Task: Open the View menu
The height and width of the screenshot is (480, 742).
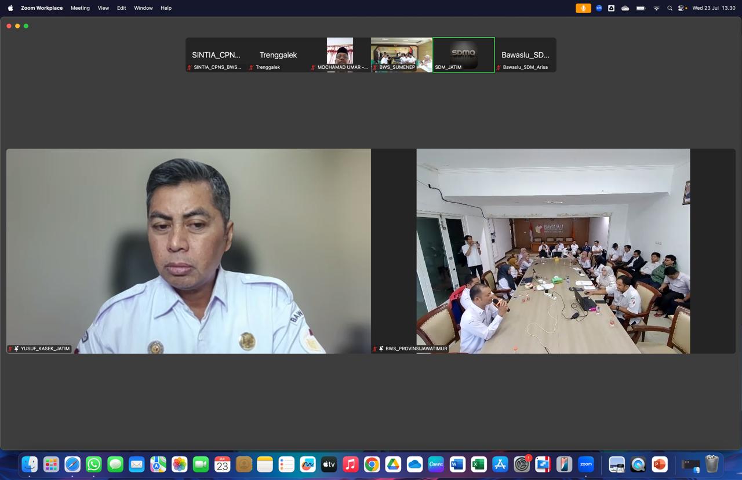Action: coord(103,8)
